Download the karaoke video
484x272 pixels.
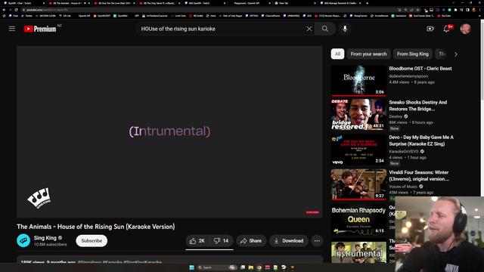(x=289, y=241)
